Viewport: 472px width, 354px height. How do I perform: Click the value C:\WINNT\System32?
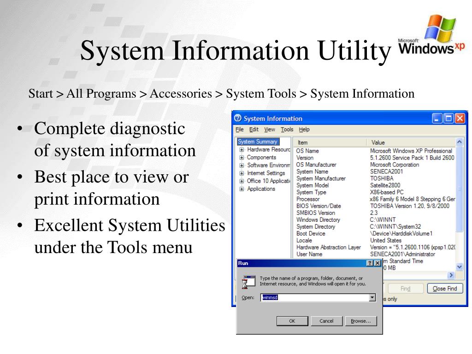pos(395,227)
